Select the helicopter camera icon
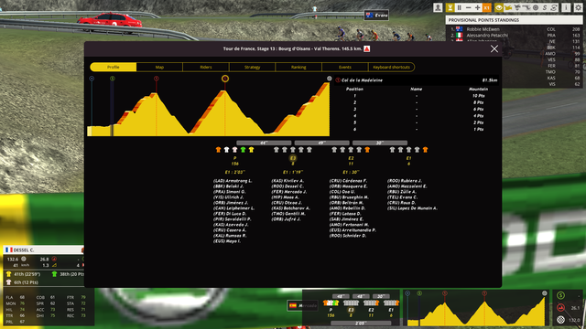The height and width of the screenshot is (329, 586). point(508,7)
